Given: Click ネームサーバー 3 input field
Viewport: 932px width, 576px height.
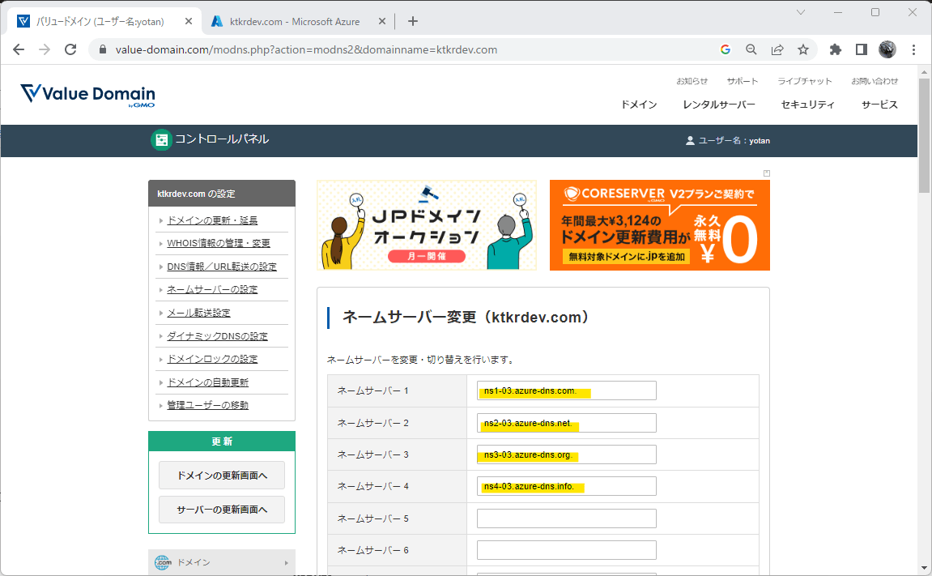Looking at the screenshot, I should 567,454.
